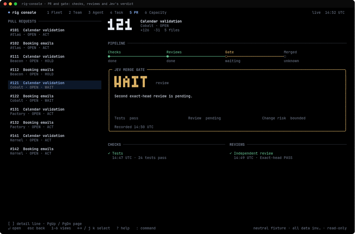Image resolution: width=355 pixels, height=234 pixels.
Task: Click the Reviews pipeline stage dot
Action: click(168, 57)
